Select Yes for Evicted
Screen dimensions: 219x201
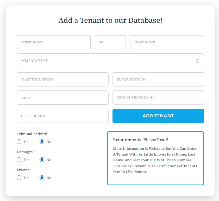pyautogui.click(x=19, y=177)
